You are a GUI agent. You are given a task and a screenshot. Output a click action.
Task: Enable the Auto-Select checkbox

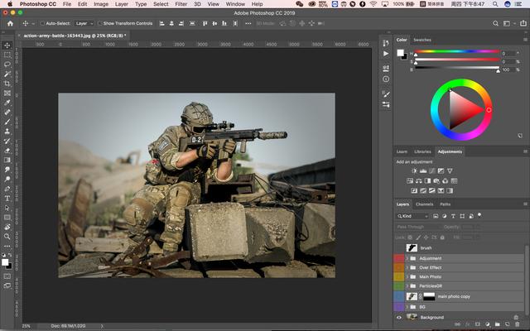[42, 23]
